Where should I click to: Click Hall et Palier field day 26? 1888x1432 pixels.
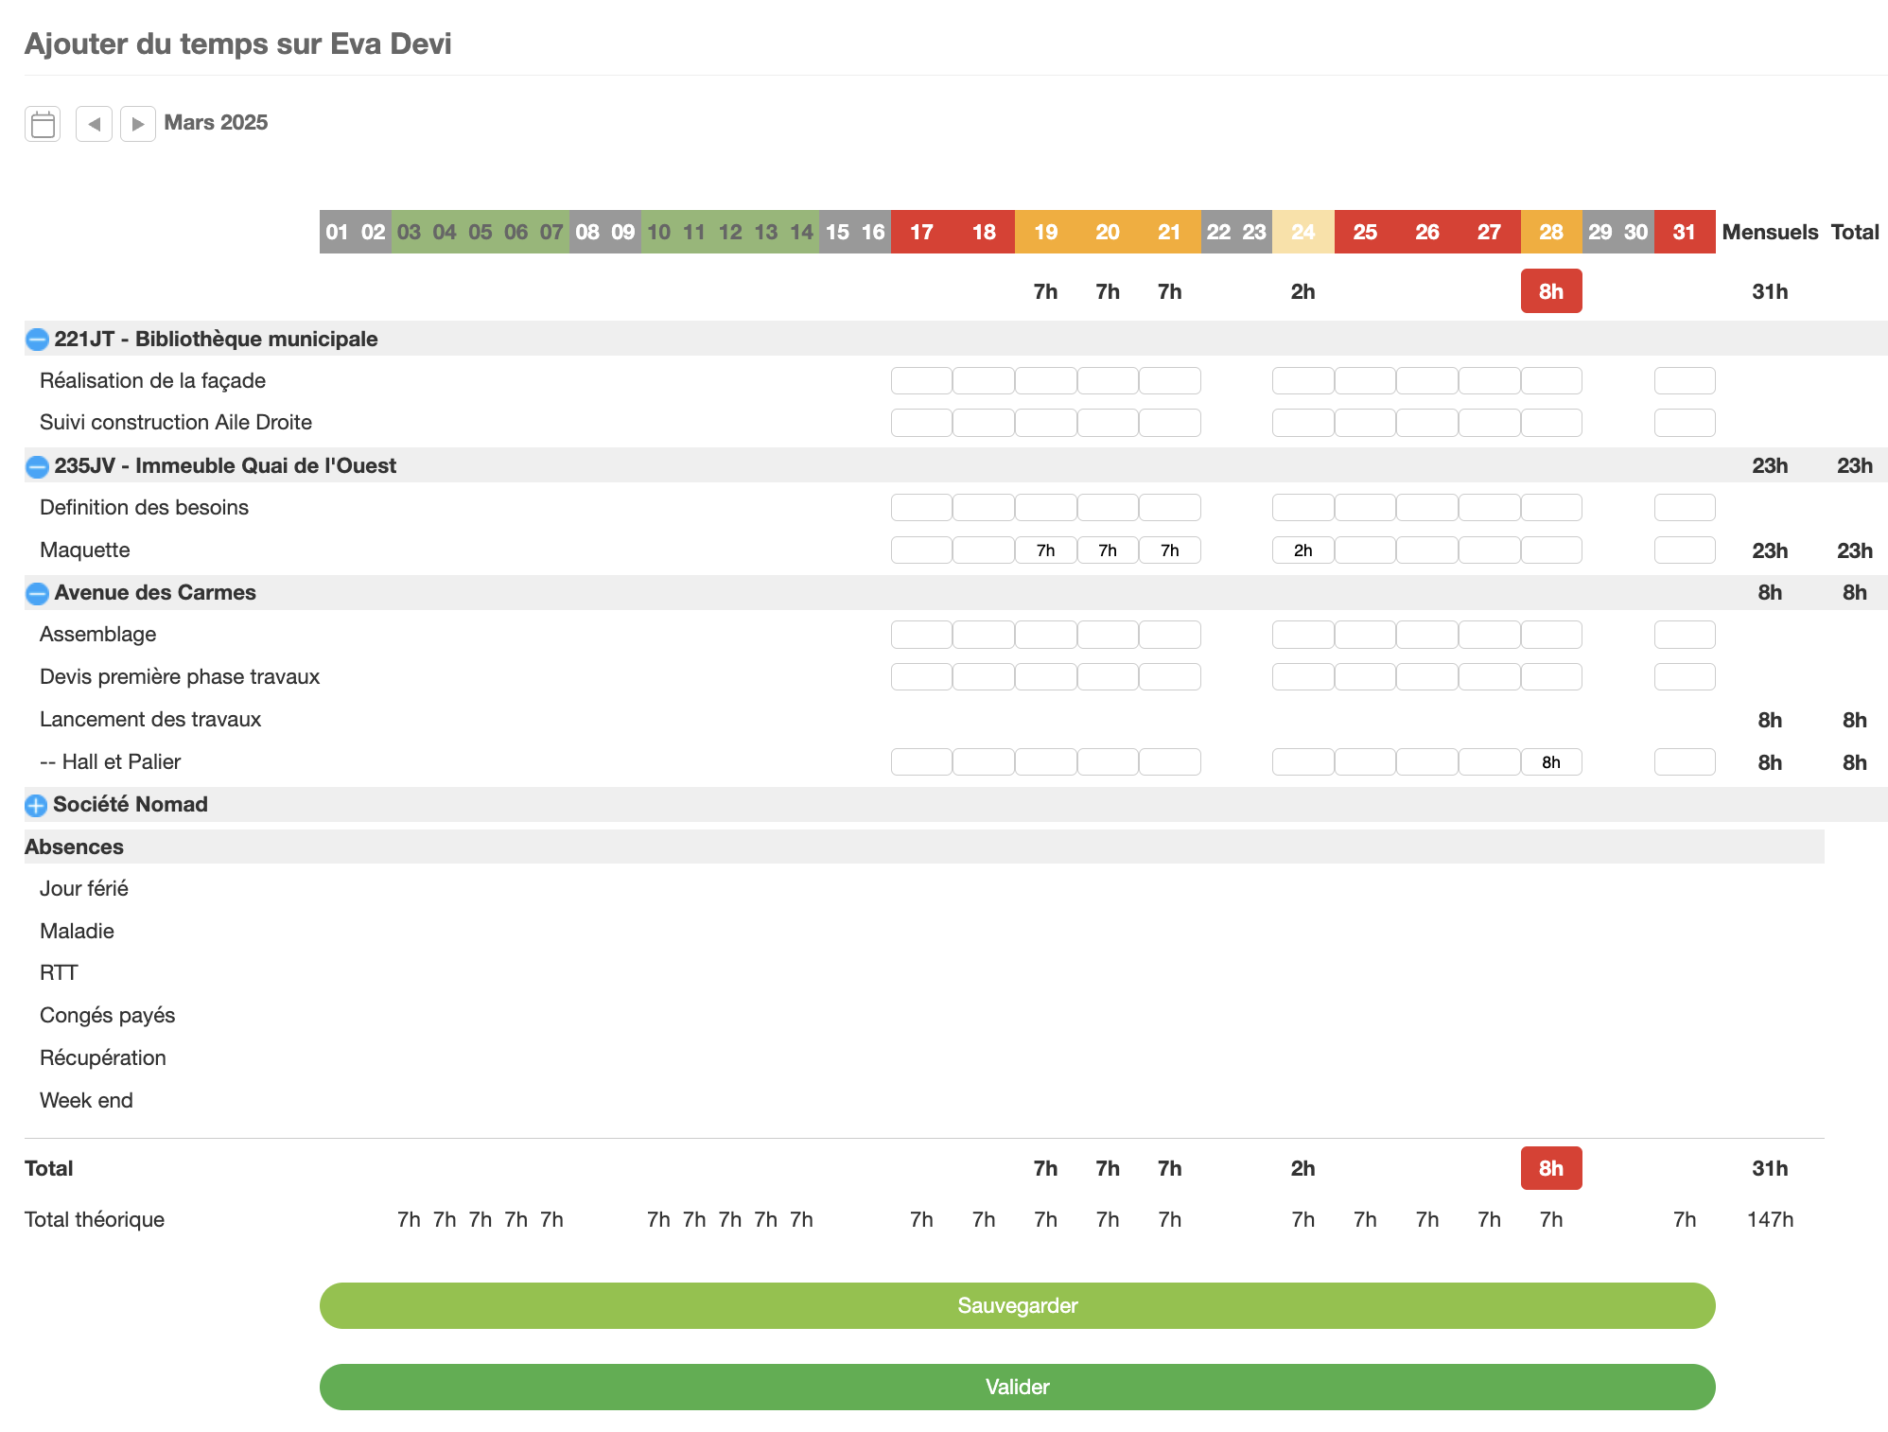tap(1427, 762)
